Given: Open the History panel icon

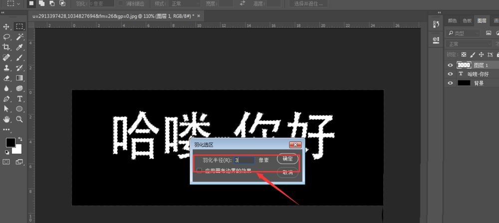Looking at the screenshot, I should [436, 24].
